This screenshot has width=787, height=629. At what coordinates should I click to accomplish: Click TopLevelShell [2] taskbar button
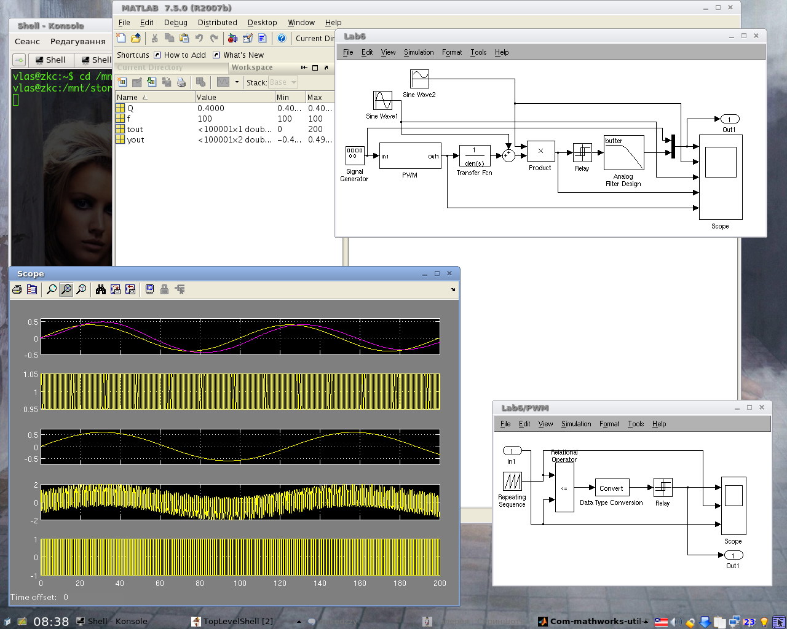(232, 621)
